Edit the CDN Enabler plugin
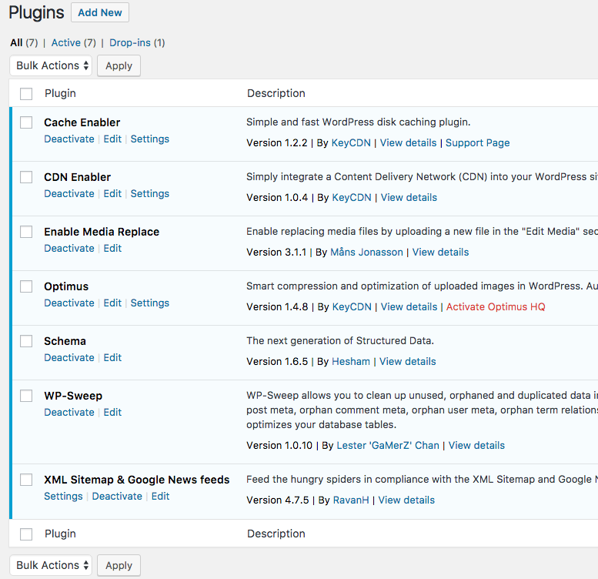This screenshot has width=598, height=579. (112, 193)
